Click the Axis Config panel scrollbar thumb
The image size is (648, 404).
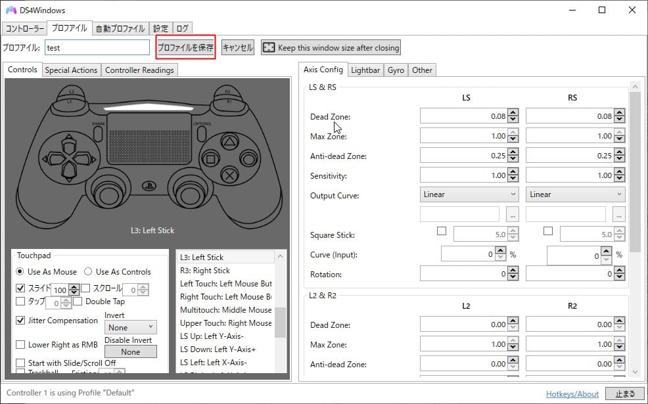click(635, 171)
